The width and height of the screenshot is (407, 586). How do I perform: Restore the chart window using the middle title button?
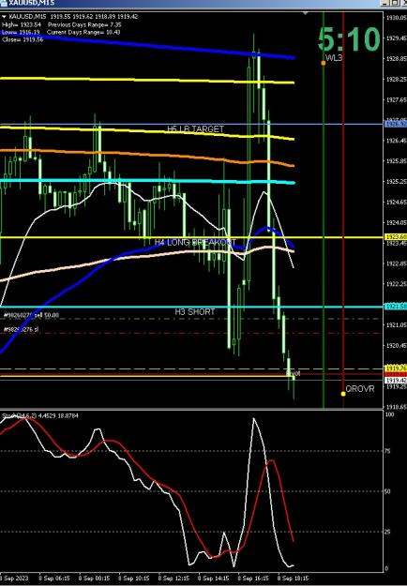pyautogui.click(x=395, y=3)
